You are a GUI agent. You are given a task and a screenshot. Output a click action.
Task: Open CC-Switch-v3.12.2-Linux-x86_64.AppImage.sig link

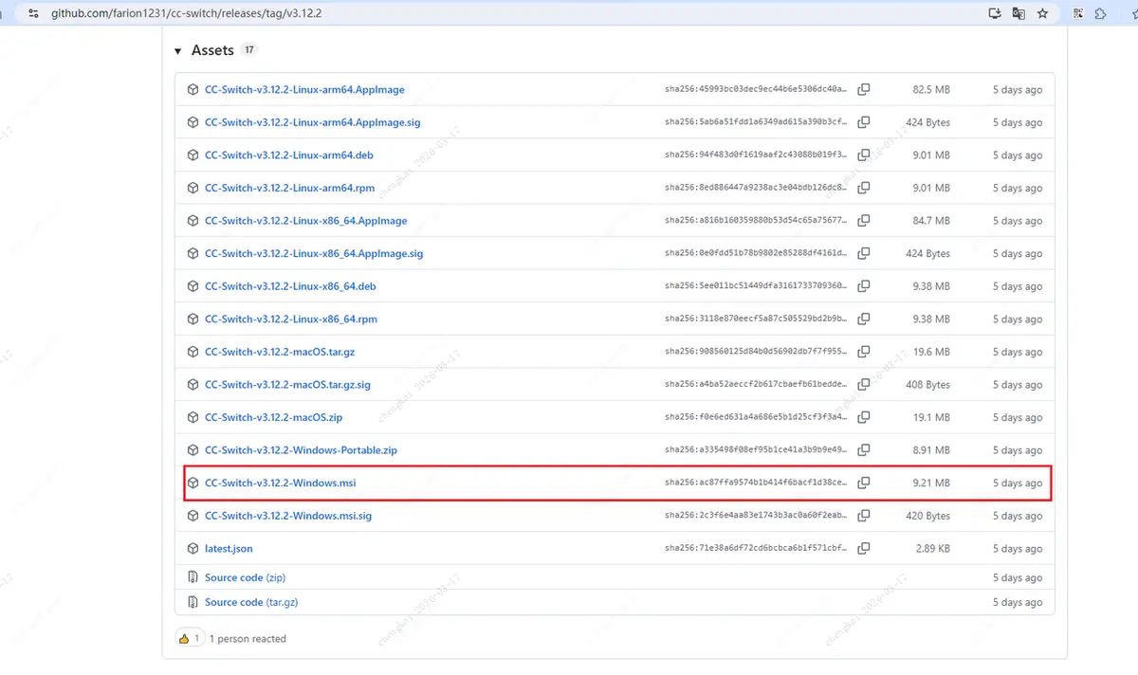[314, 253]
